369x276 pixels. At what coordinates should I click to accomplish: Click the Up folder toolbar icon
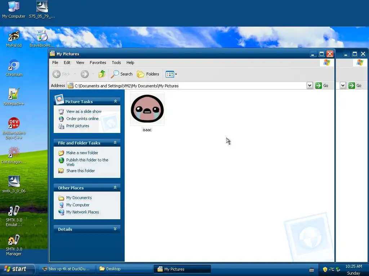pyautogui.click(x=102, y=74)
